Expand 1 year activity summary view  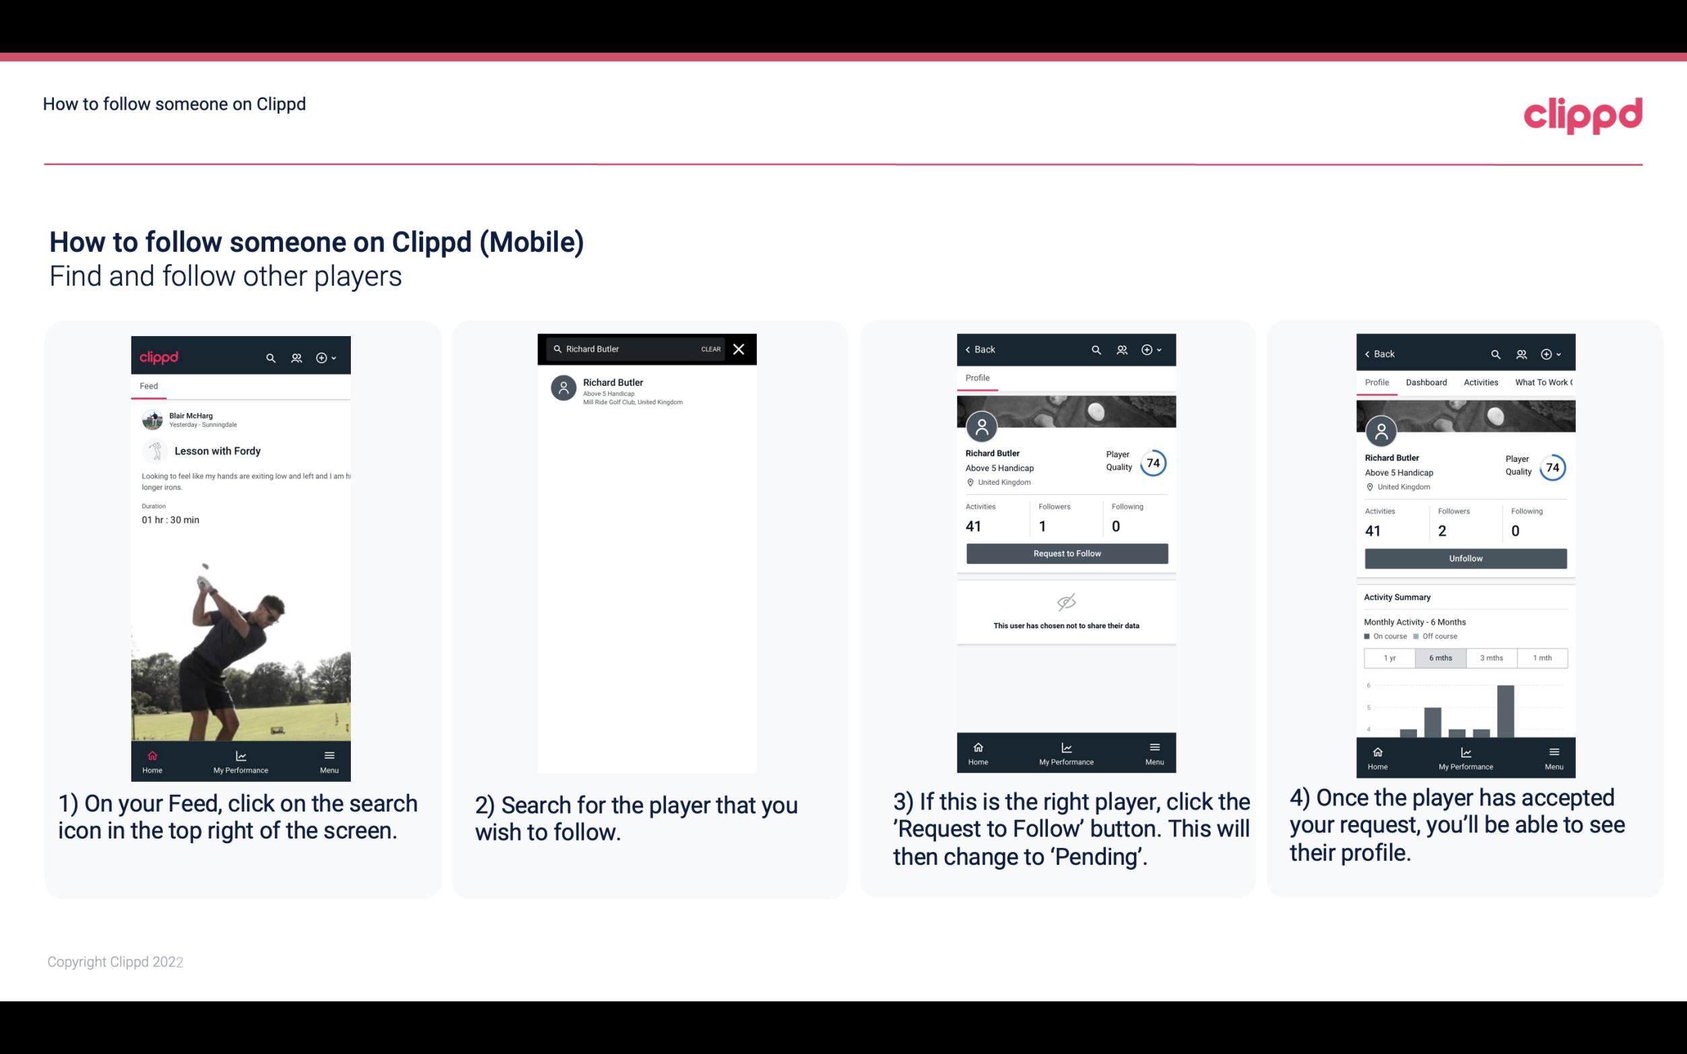1389,657
